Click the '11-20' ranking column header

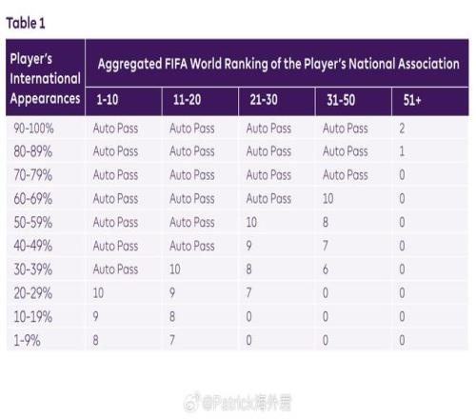187,100
